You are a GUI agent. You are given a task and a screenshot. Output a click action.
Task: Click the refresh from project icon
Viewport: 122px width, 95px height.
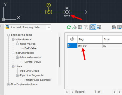[74, 27]
